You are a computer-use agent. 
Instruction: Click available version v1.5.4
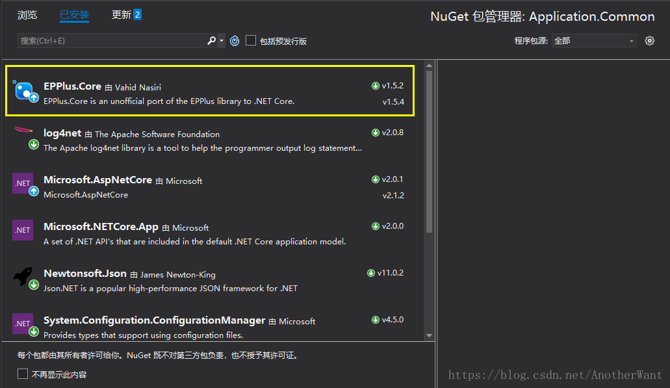[x=393, y=101]
